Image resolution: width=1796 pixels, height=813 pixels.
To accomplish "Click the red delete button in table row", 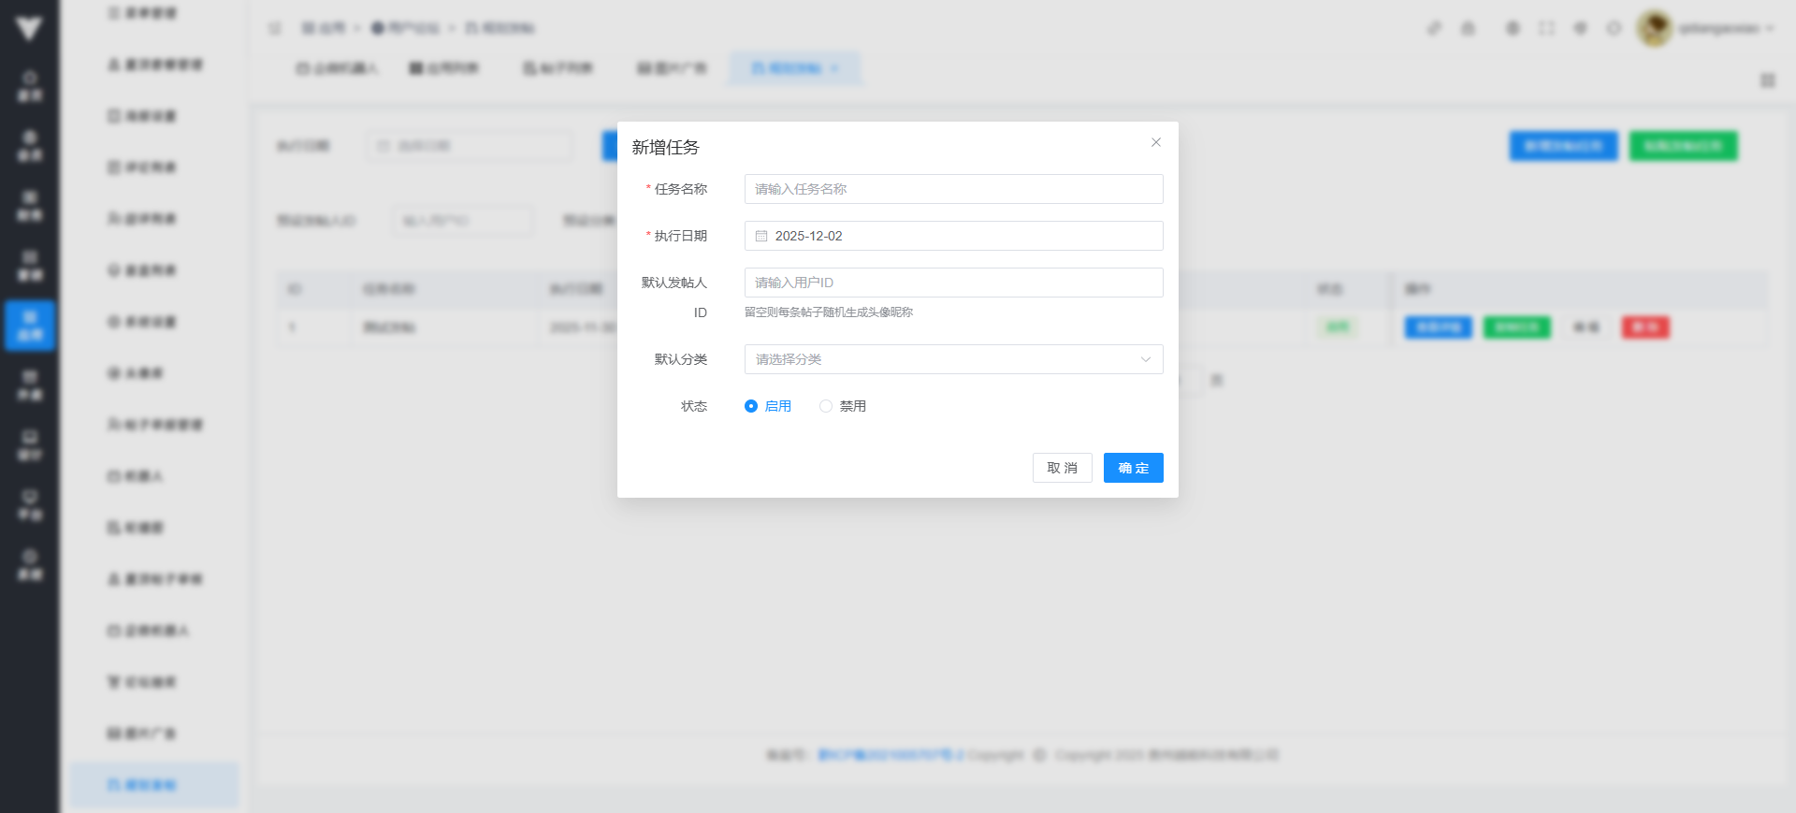I will (1645, 327).
